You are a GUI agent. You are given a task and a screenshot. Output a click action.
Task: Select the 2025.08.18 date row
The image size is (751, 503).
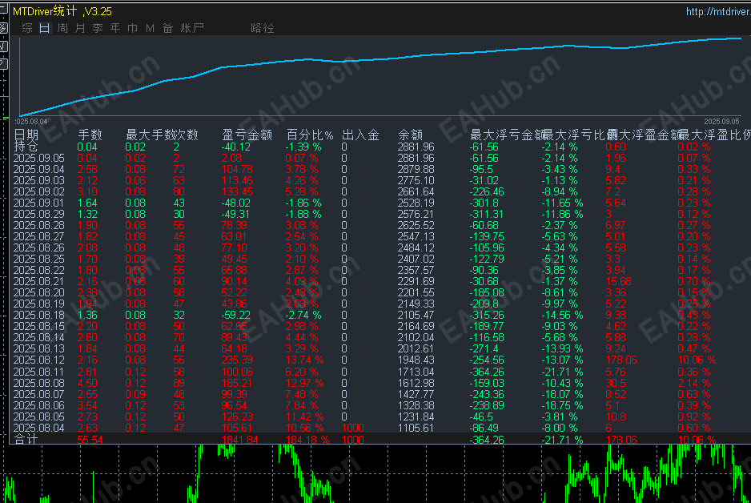point(38,316)
